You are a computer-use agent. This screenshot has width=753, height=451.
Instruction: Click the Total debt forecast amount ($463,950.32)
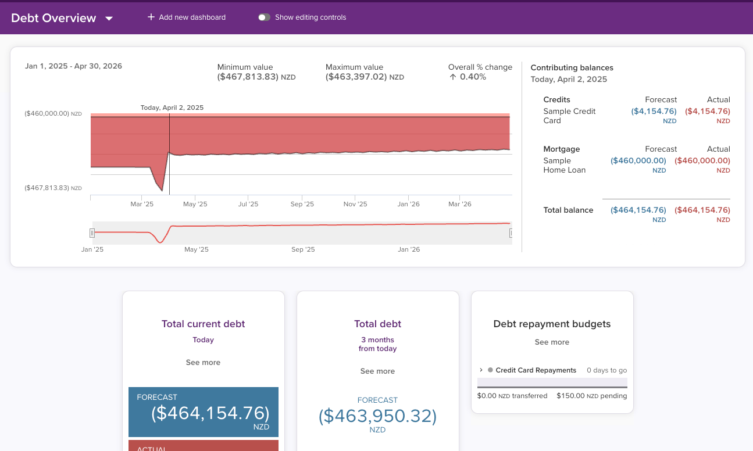[x=377, y=416]
